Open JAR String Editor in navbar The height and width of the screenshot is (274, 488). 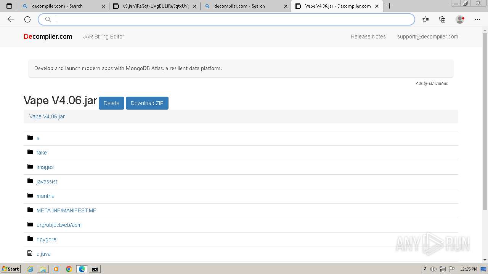click(104, 37)
